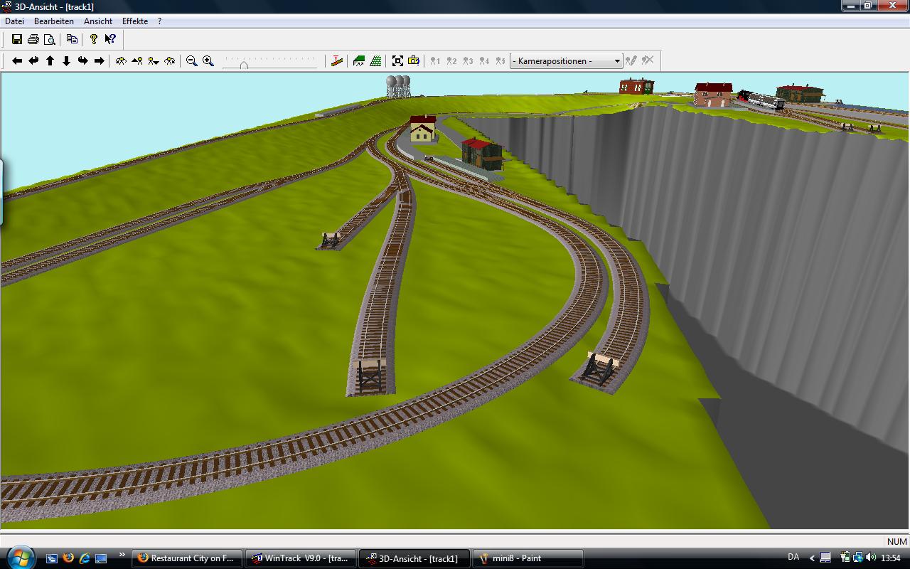
Task: Open the Effekte menu
Action: (135, 21)
